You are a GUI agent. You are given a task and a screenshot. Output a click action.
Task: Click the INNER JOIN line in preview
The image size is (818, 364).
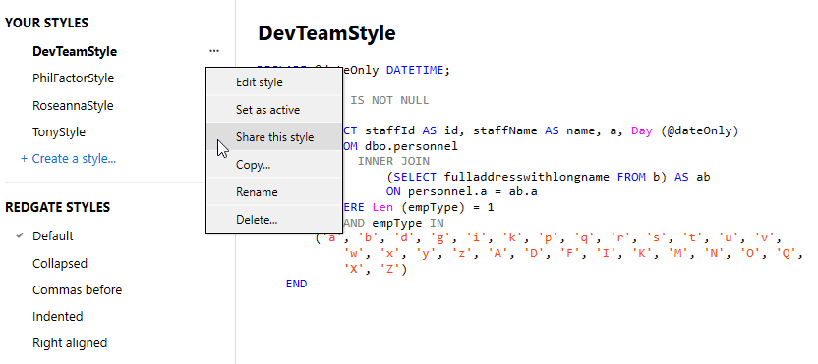click(393, 162)
